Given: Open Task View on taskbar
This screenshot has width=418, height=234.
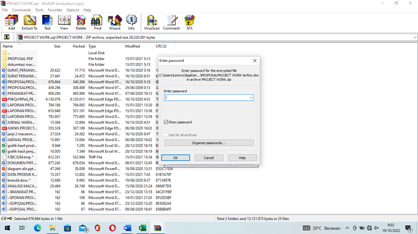Looking at the screenshot, I should pyautogui.click(x=22, y=228).
